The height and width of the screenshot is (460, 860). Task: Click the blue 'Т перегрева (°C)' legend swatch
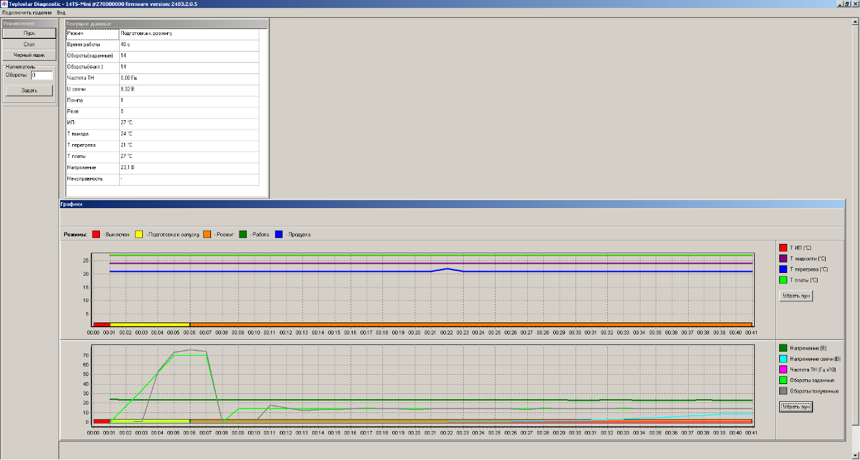783,269
